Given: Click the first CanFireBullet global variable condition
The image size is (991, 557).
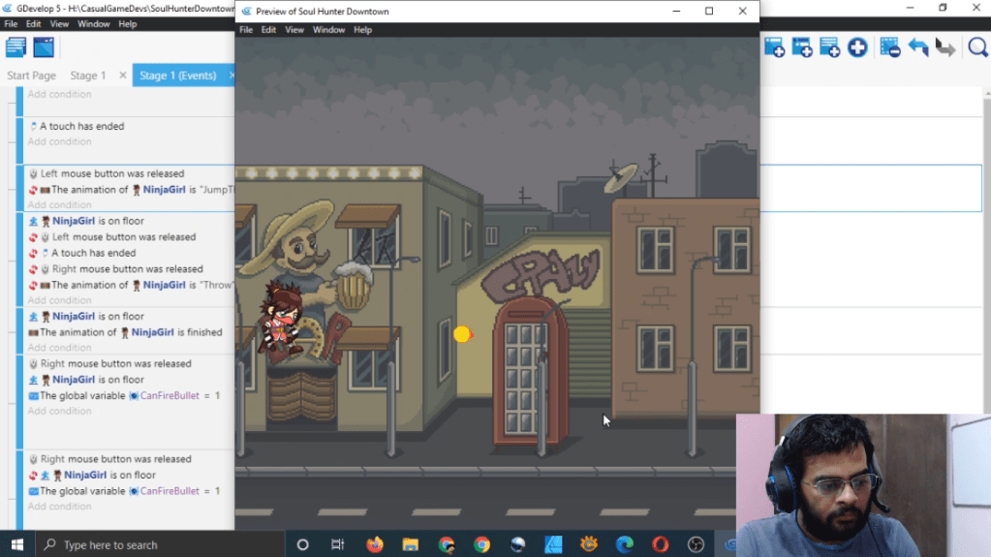Looking at the screenshot, I should pos(125,396).
